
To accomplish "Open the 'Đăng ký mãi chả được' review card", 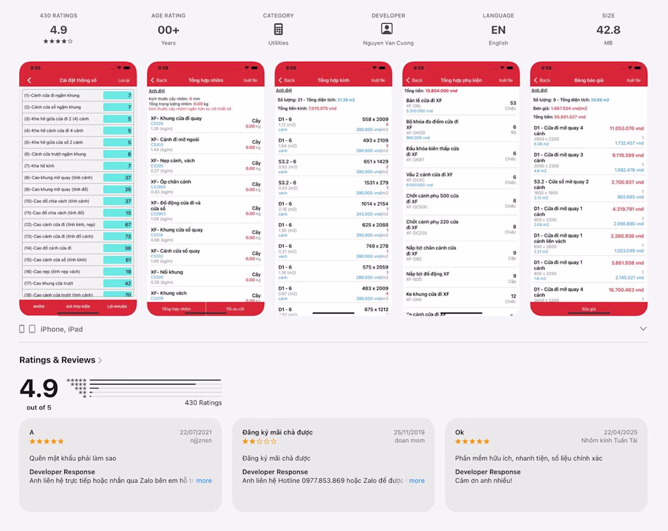I will (x=333, y=465).
